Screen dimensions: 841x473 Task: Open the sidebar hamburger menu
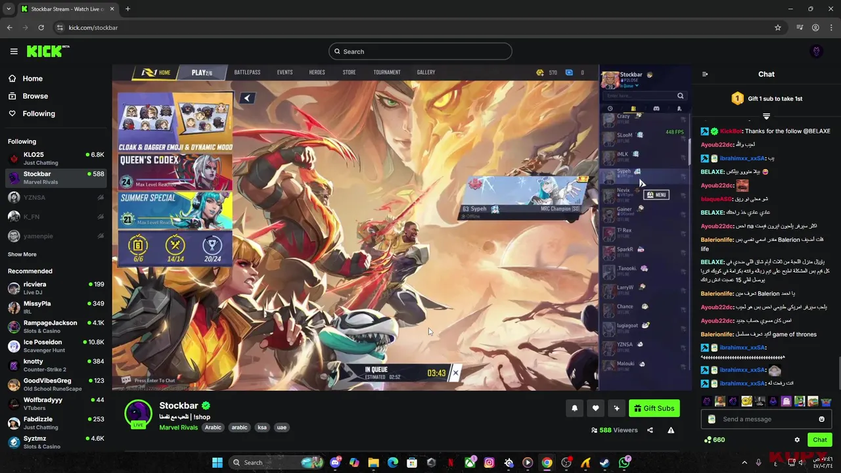click(x=14, y=51)
